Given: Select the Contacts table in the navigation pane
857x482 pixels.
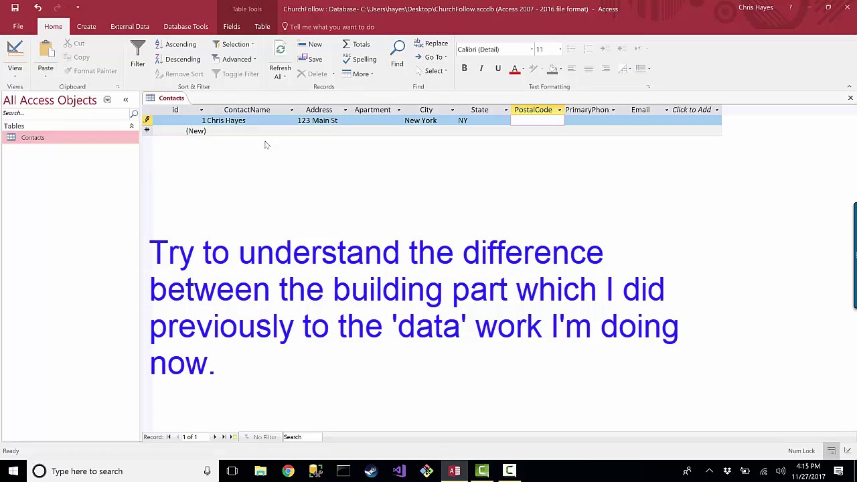Looking at the screenshot, I should coord(33,137).
